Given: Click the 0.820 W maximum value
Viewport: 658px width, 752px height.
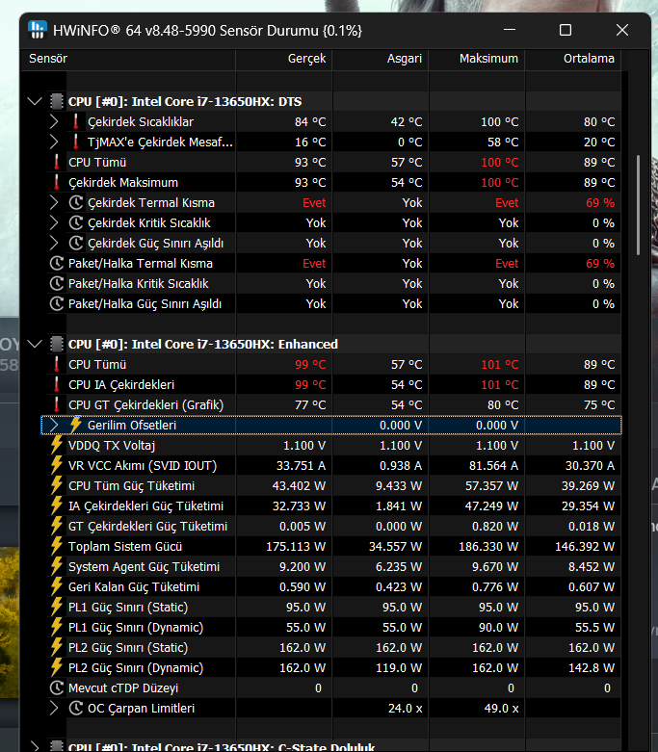Looking at the screenshot, I should (495, 526).
